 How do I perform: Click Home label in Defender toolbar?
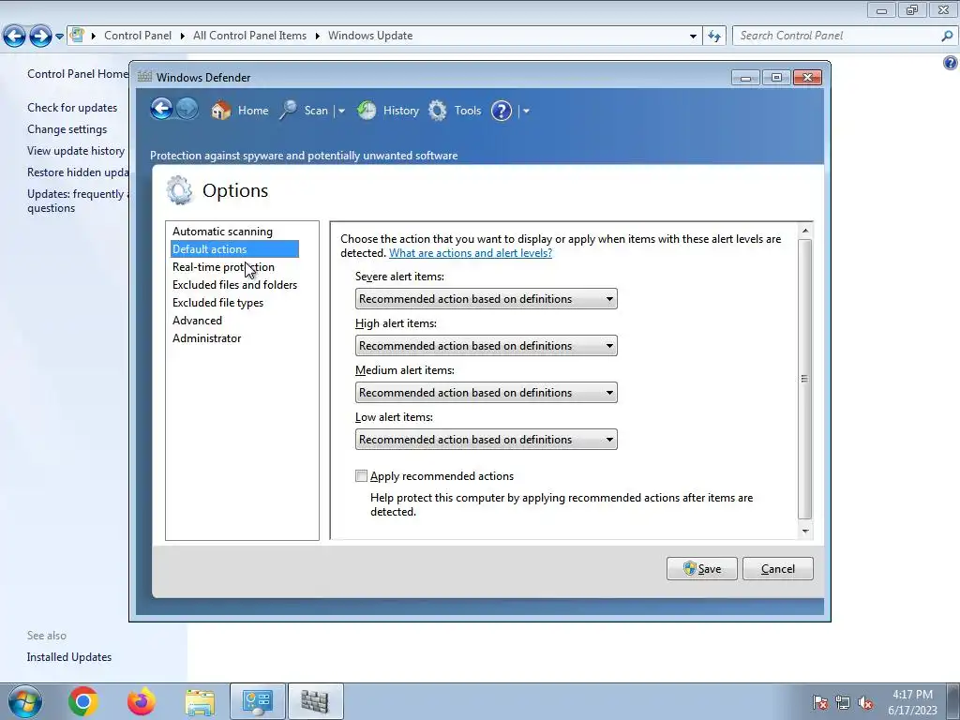tap(253, 111)
